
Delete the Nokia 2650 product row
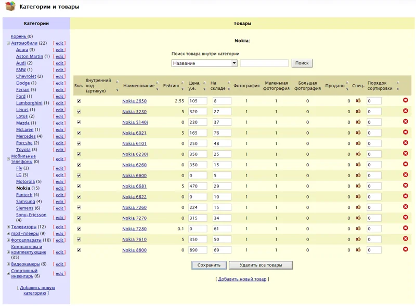[x=405, y=100]
